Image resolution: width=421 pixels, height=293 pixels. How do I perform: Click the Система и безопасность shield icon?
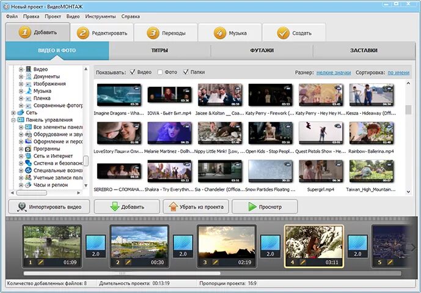click(28, 163)
